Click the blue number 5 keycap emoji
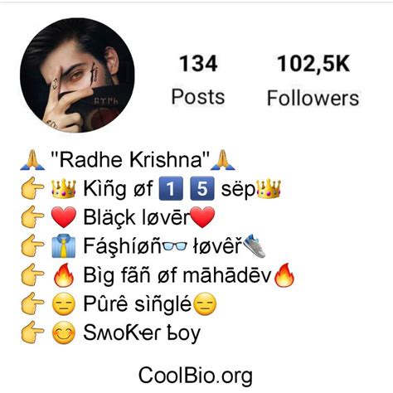This screenshot has height=393, width=393. (202, 188)
